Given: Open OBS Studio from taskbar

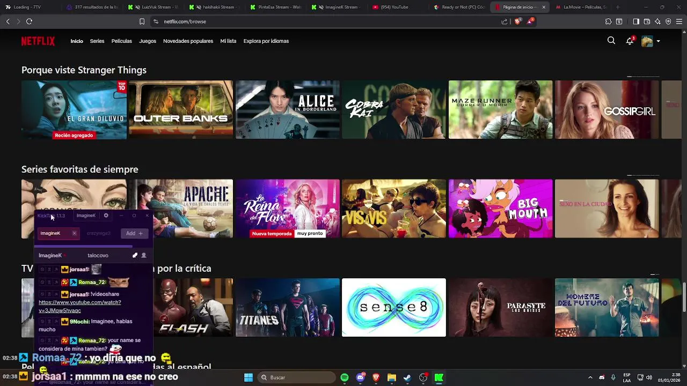Looking at the screenshot, I should coord(423,377).
